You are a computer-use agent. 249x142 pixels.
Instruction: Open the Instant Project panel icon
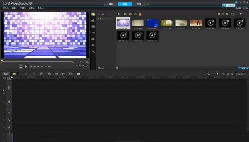(x=93, y=21)
